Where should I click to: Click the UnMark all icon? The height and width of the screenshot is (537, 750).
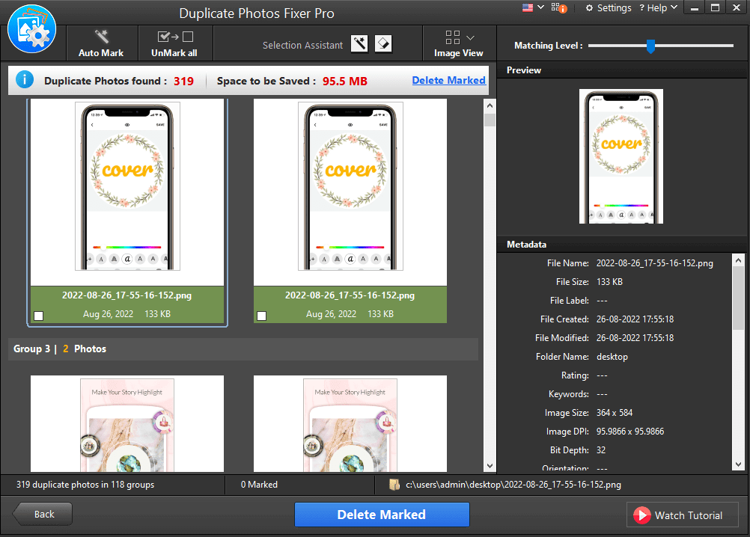point(175,37)
